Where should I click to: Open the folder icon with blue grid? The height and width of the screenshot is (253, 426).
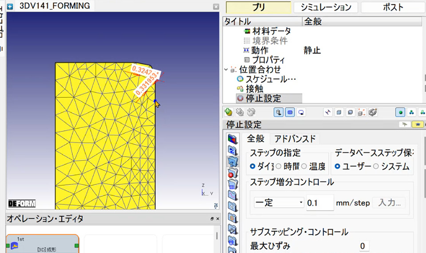click(233, 184)
